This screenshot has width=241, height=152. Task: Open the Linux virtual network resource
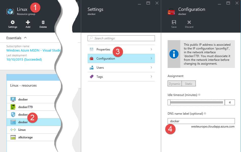(22, 130)
